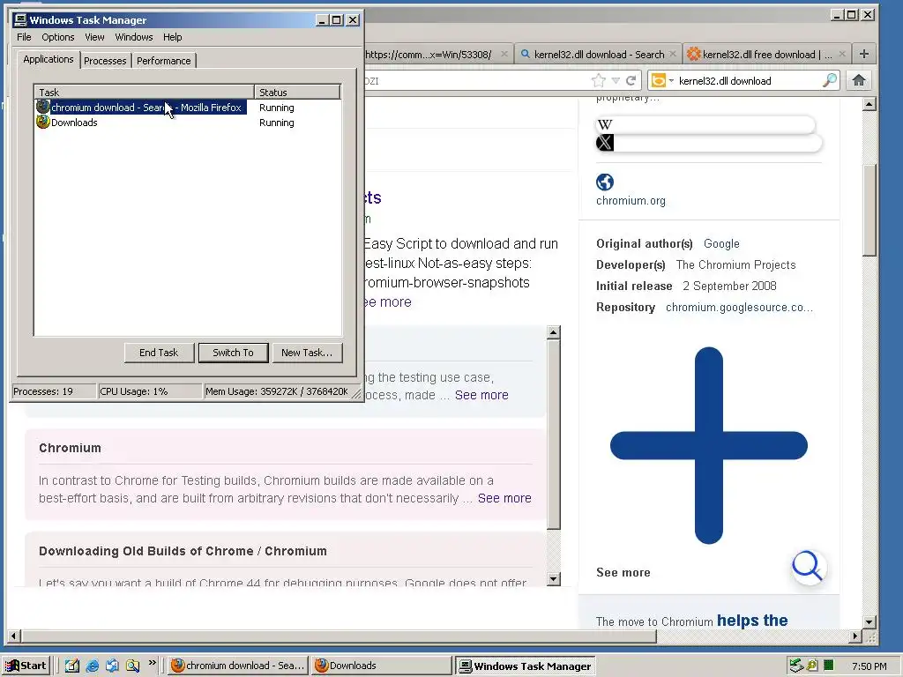Open the View menu in Task Manager

coord(94,37)
